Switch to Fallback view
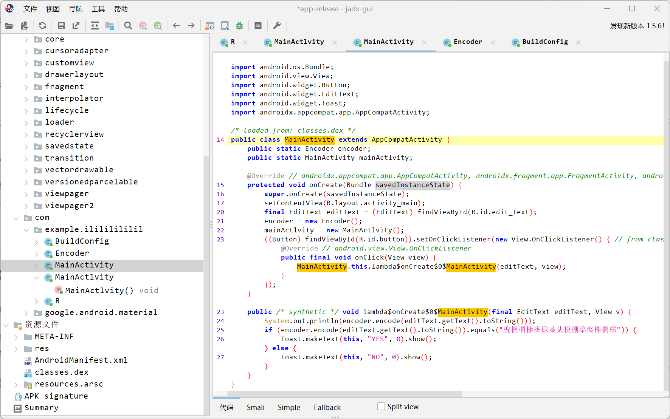The height and width of the screenshot is (419, 670). [327, 407]
